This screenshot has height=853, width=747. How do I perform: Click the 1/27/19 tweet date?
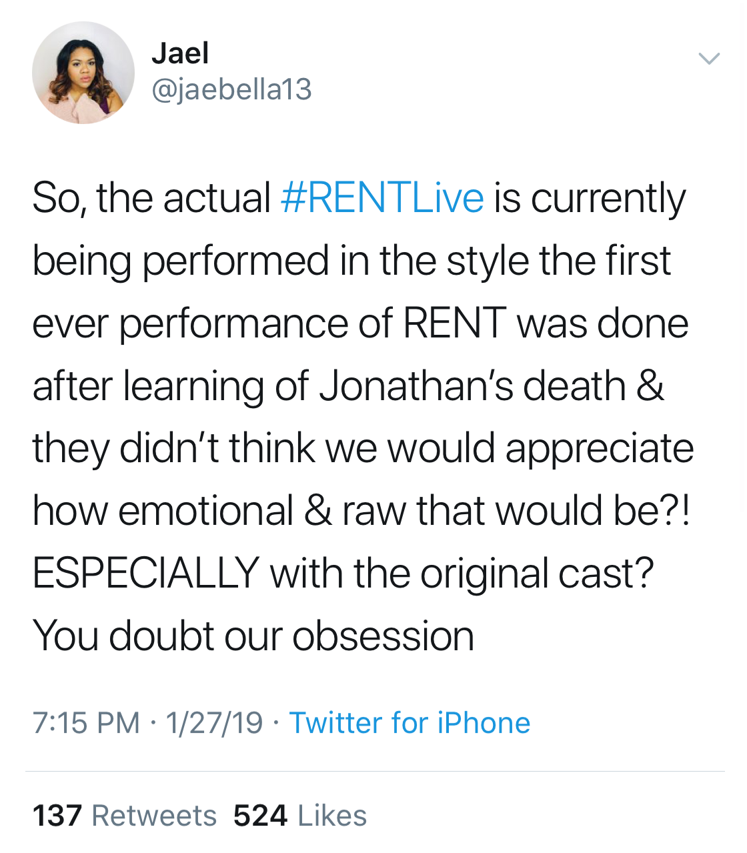coord(214,723)
